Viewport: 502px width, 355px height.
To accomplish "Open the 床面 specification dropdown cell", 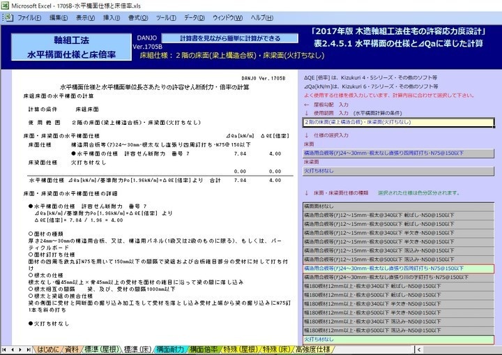I will (x=398, y=153).
